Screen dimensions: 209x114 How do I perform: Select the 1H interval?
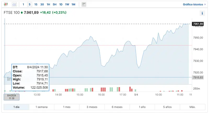(x=48, y=4)
